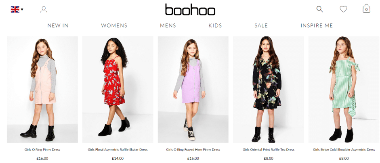Open the NEW IN menu
The height and width of the screenshot is (163, 380).
(58, 25)
